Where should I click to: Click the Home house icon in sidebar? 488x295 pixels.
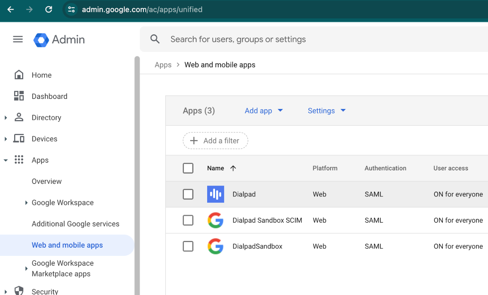[19, 75]
